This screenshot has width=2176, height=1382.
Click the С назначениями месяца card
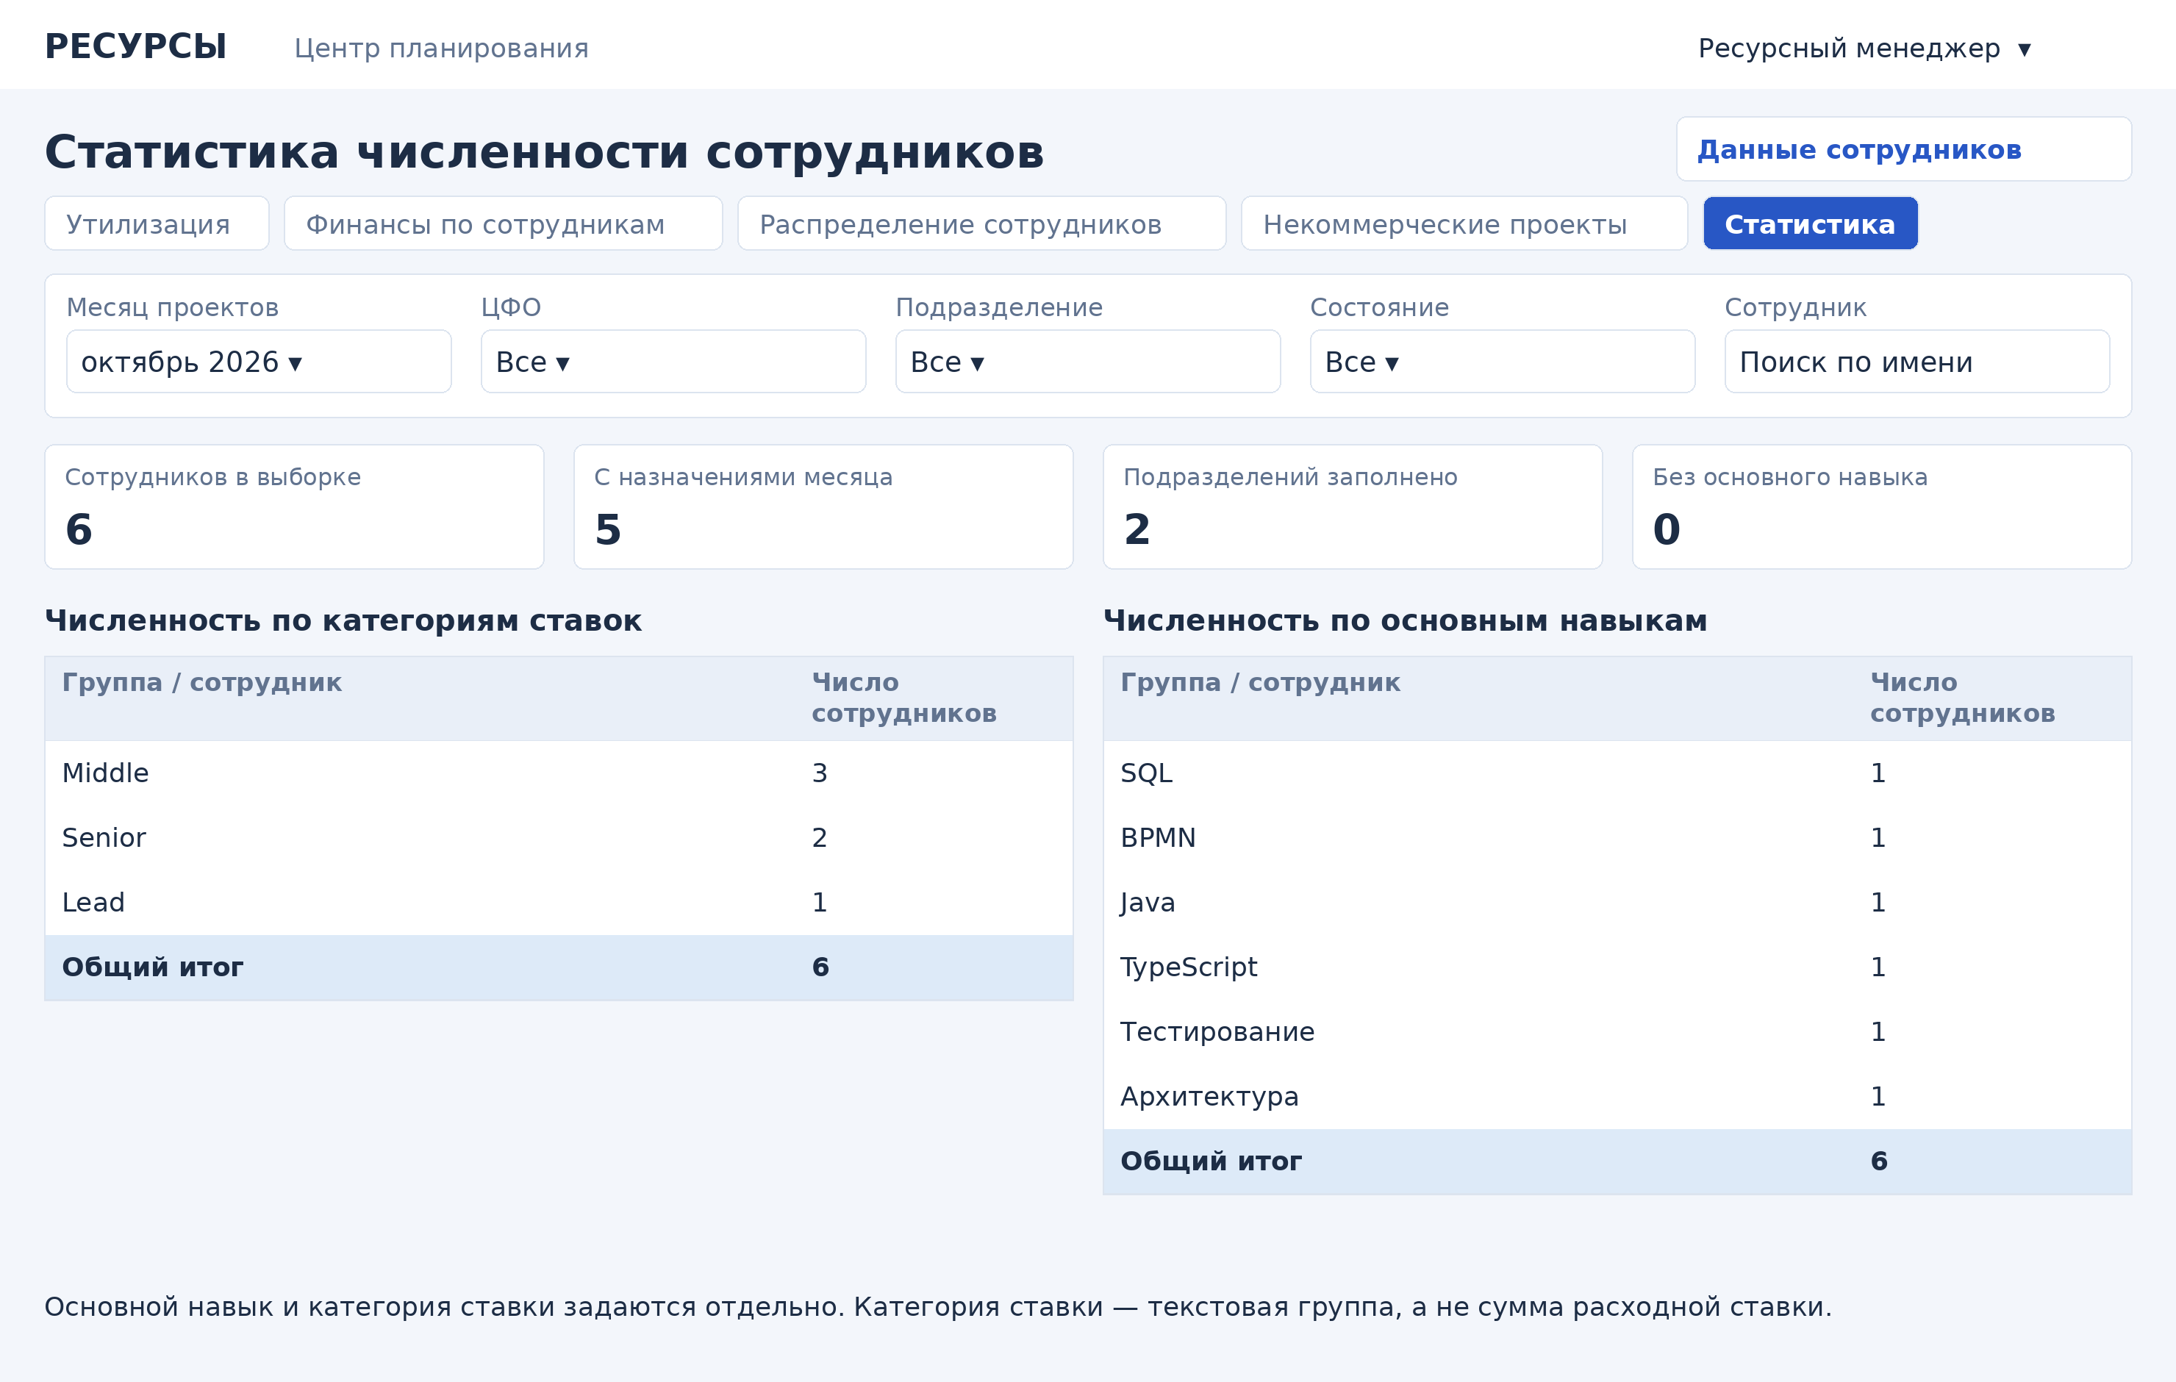coord(823,507)
